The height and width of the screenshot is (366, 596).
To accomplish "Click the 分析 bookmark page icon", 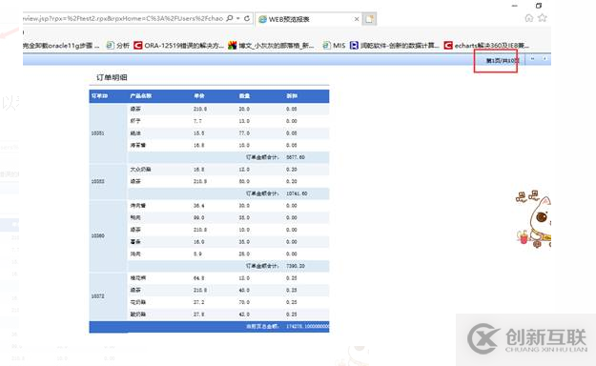I will 110,46.
